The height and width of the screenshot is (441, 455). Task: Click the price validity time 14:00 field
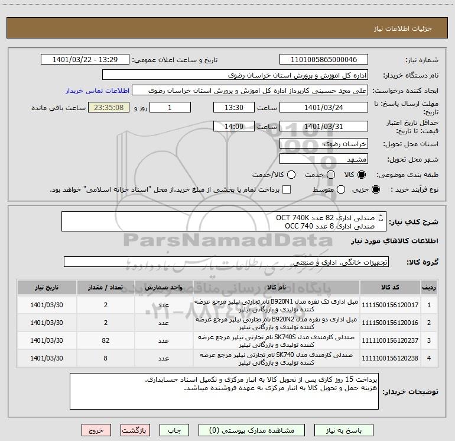[x=234, y=126]
